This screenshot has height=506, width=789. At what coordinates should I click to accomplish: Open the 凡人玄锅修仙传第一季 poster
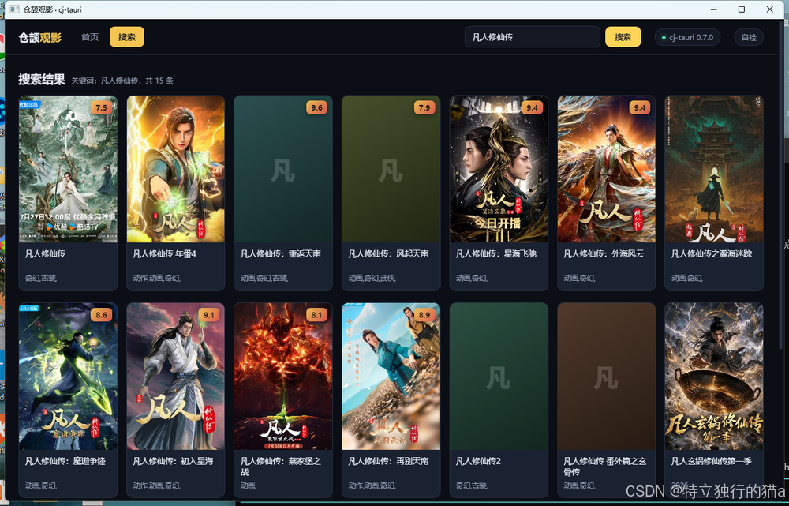[x=714, y=377]
